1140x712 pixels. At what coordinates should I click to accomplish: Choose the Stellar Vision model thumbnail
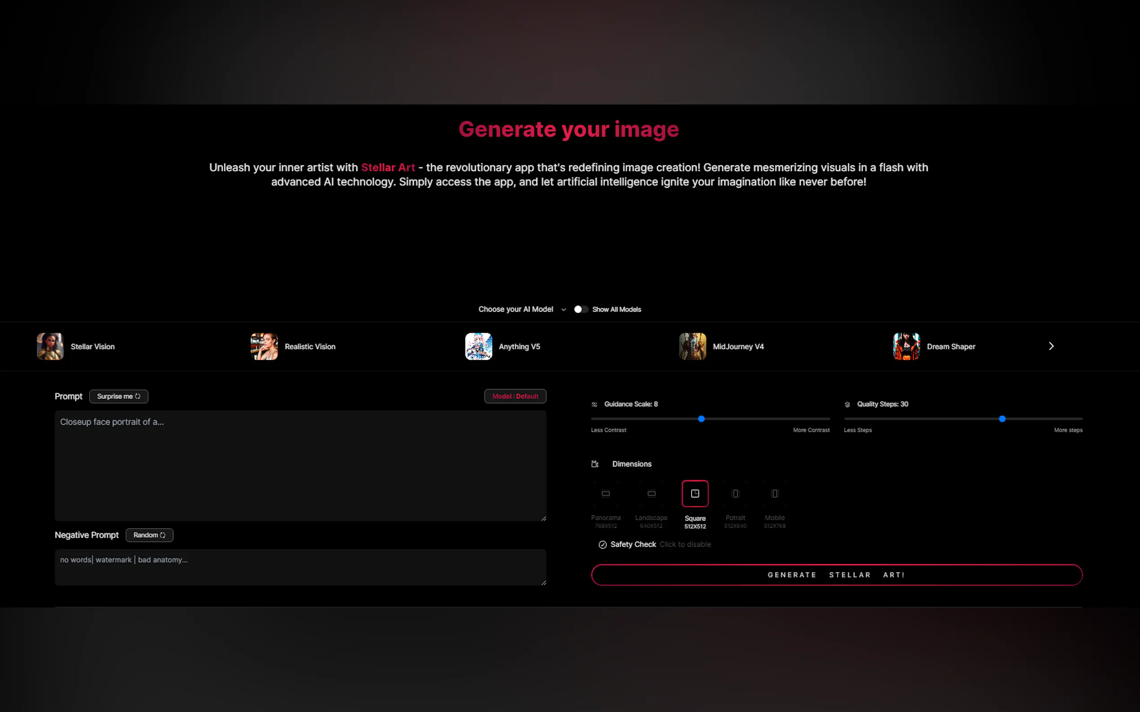coord(50,346)
